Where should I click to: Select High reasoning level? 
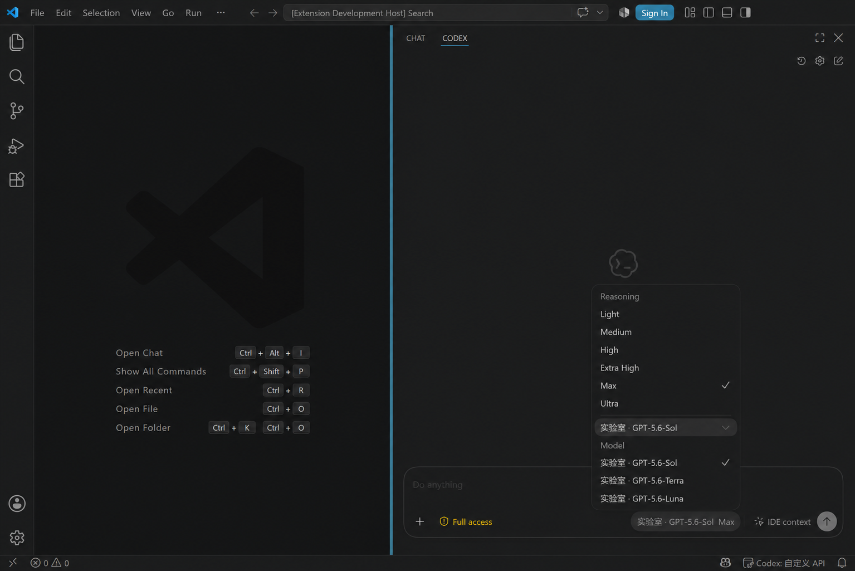tap(666, 350)
